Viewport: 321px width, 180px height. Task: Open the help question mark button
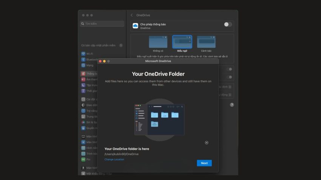click(232, 105)
